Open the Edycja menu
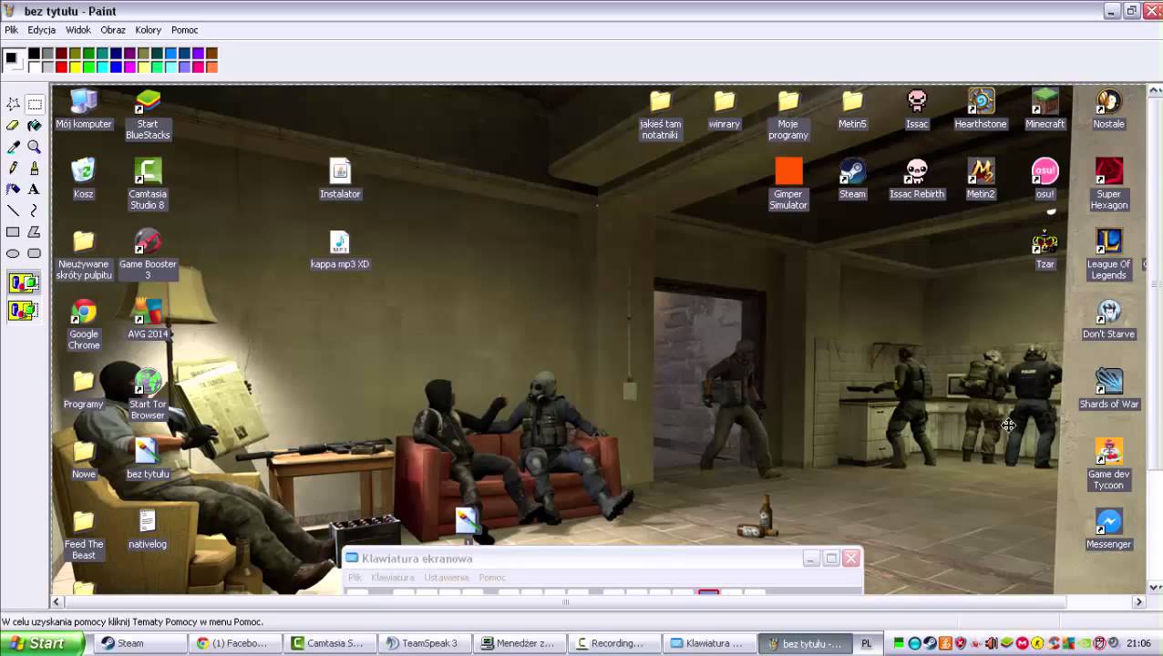Screen dimensions: 1163x656 [x=41, y=30]
